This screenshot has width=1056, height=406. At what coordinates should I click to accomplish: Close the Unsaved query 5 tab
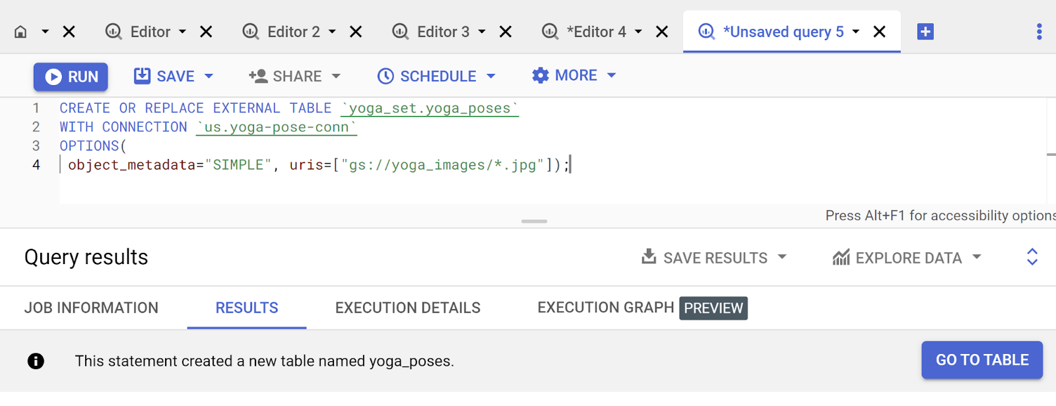point(879,32)
